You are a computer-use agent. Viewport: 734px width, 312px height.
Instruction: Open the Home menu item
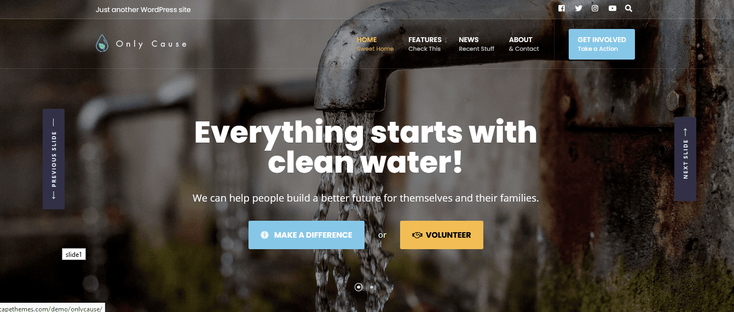tap(375, 44)
